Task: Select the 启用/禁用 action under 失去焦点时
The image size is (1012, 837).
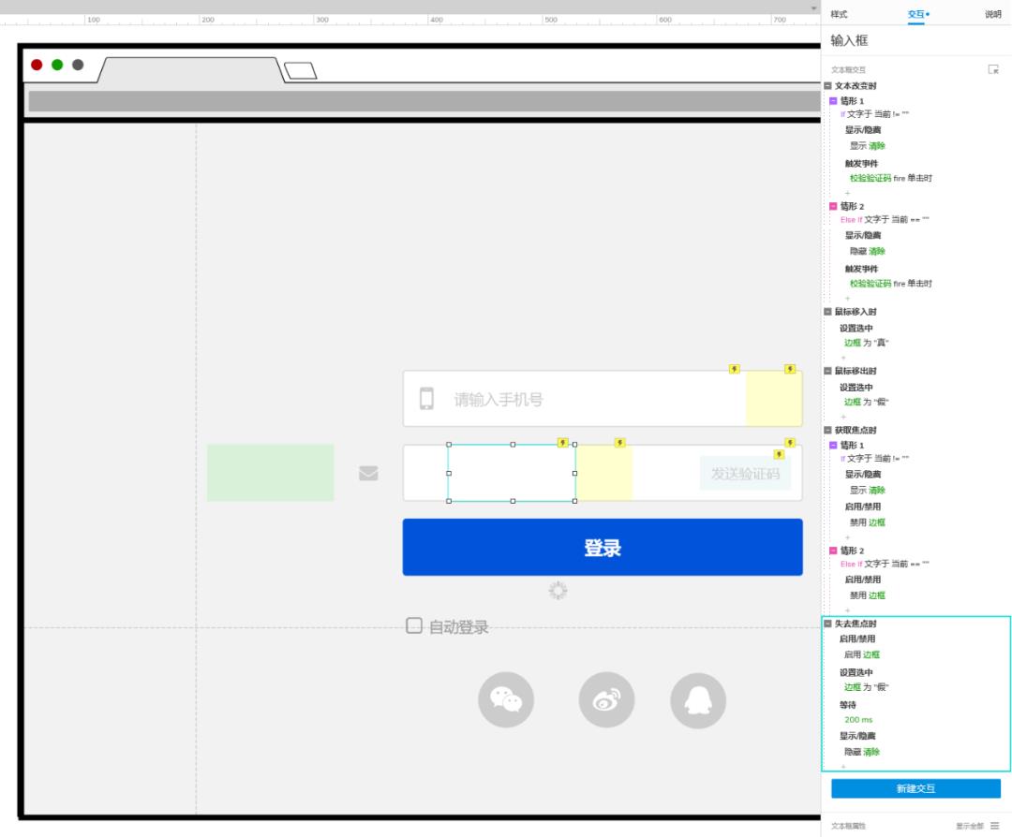Action: (x=857, y=639)
